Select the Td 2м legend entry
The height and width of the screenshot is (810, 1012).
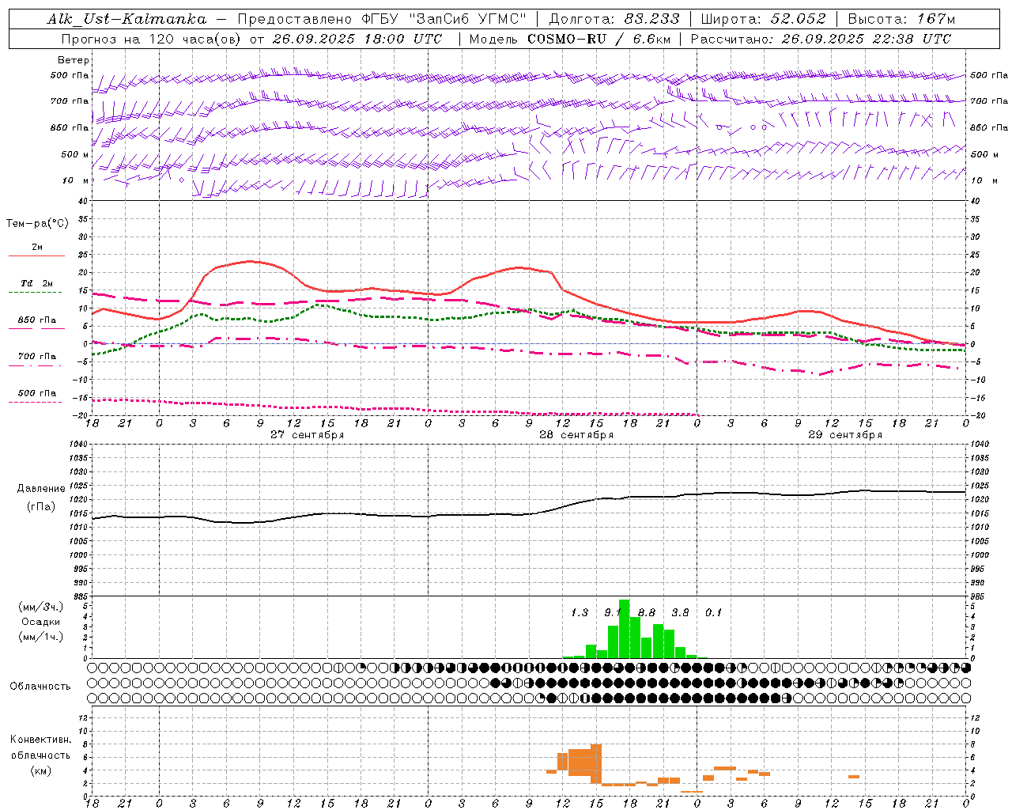pyautogui.click(x=36, y=283)
